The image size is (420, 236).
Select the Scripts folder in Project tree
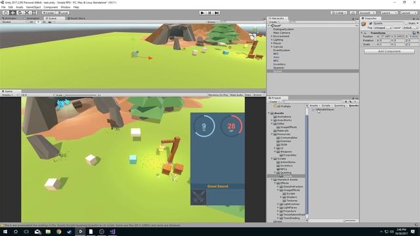click(x=282, y=159)
